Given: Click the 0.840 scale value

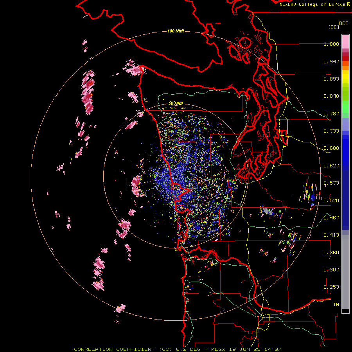Looking at the screenshot, I should point(331,96).
